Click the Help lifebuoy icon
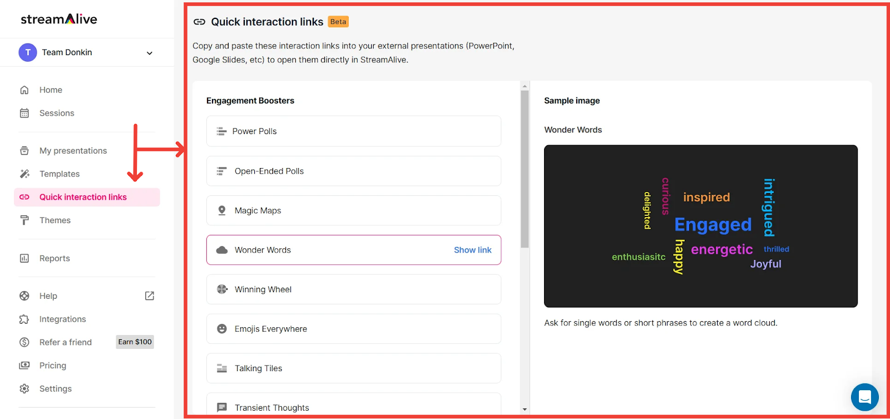Viewport: 890px width, 419px height. (24, 296)
